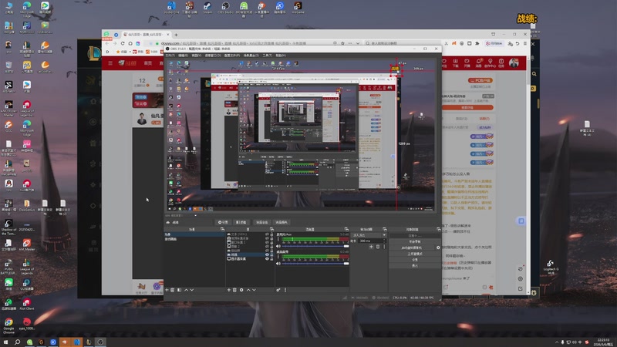Move scene up in Scenes toolbar
Screen dimensions: 617x347
(186, 290)
